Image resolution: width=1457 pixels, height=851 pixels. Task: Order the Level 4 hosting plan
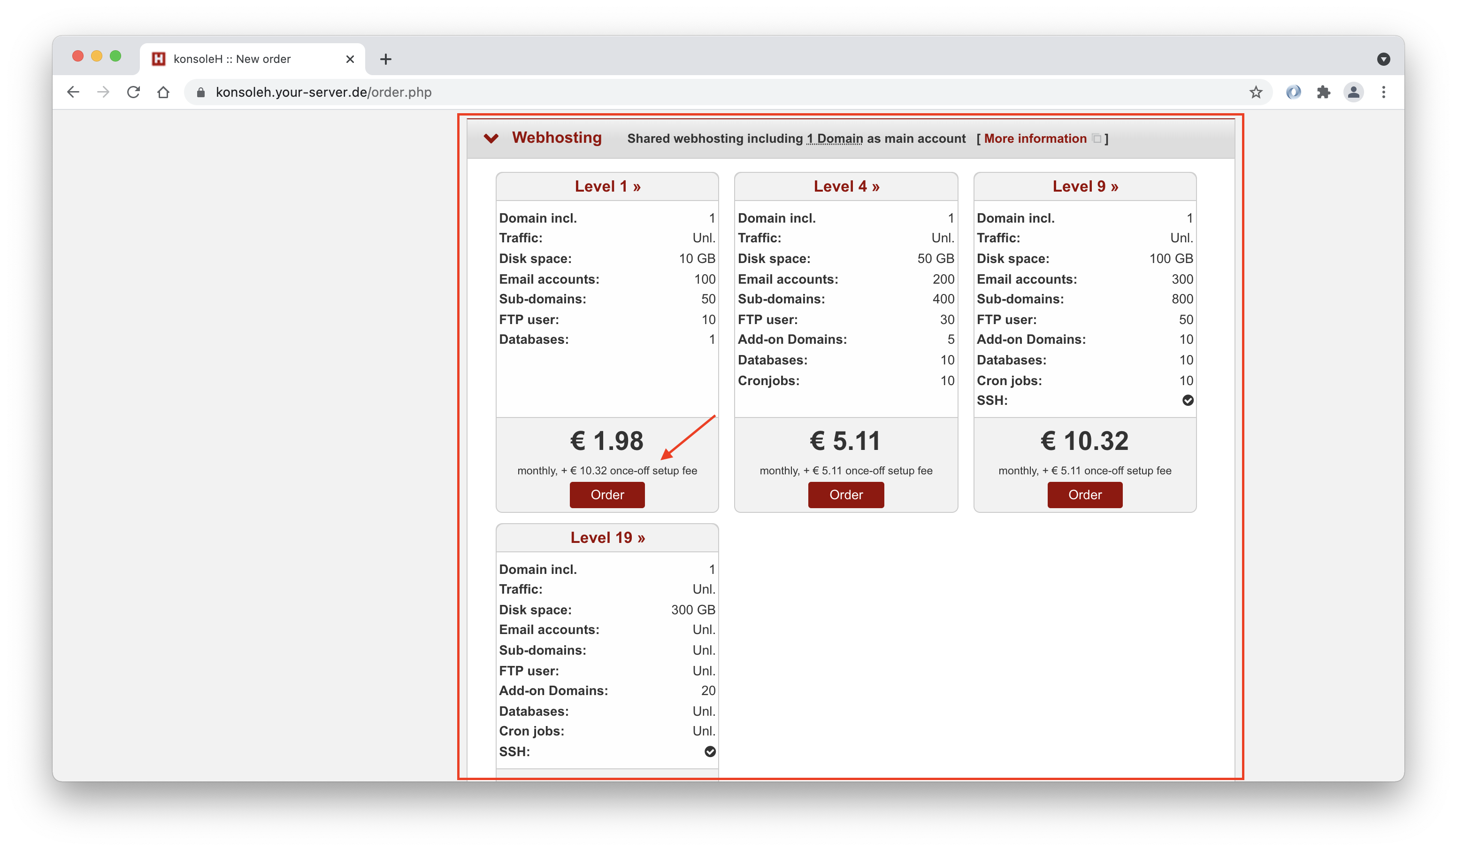click(x=846, y=495)
